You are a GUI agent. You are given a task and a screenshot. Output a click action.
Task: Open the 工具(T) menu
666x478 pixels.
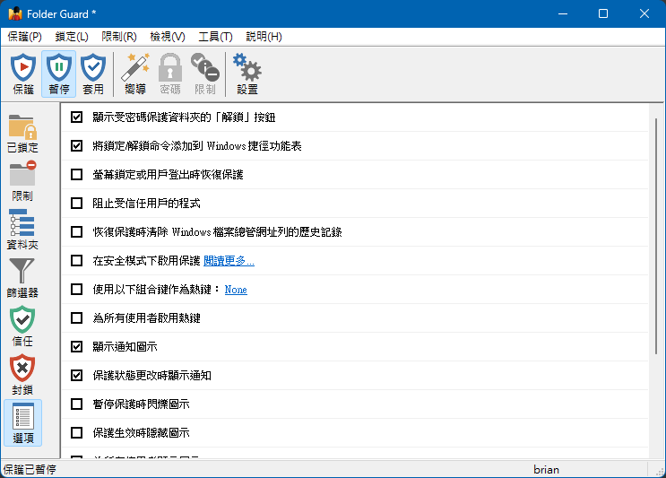215,37
